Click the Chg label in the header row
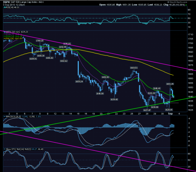 click(166, 5)
